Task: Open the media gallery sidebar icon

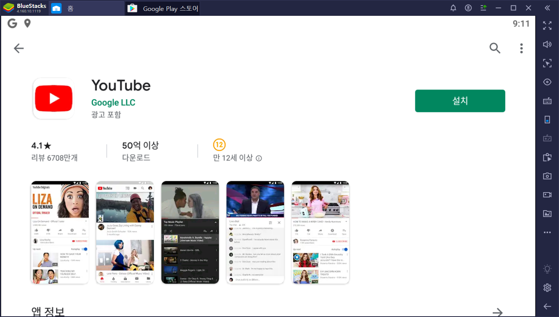Action: pos(547,214)
